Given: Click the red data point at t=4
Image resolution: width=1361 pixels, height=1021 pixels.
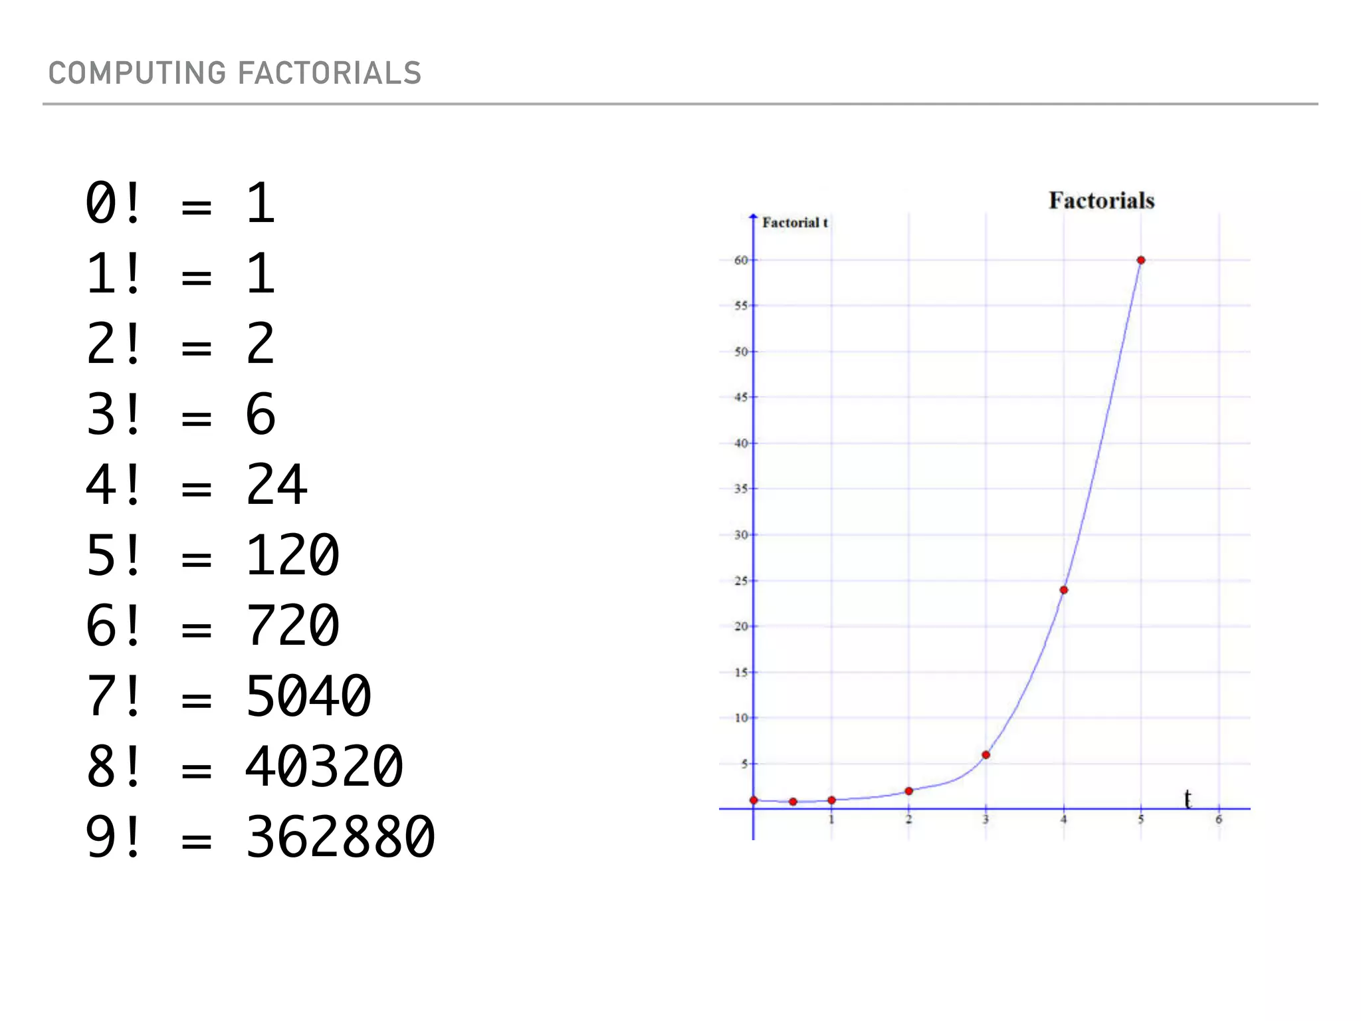Looking at the screenshot, I should [1063, 590].
